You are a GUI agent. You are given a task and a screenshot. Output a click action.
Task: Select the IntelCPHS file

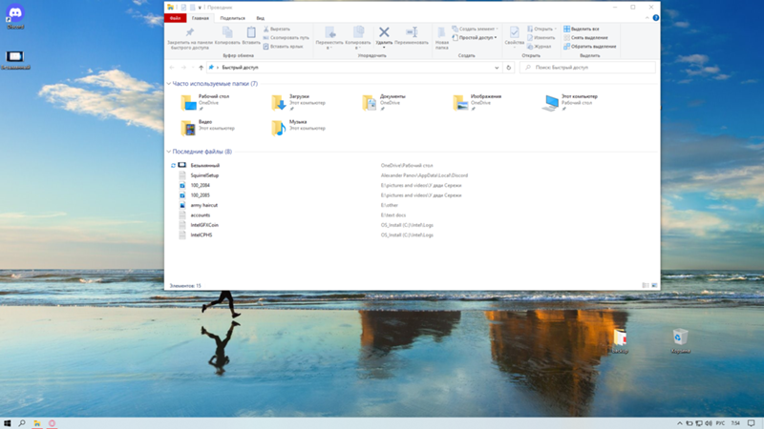202,235
